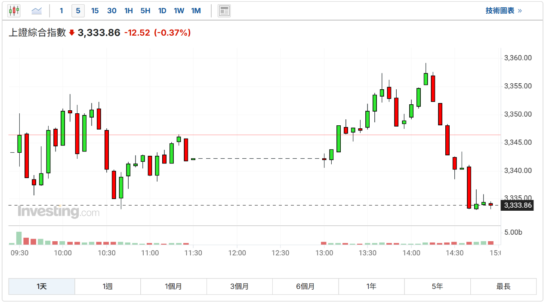Click the 14:30 time axis label

point(455,253)
